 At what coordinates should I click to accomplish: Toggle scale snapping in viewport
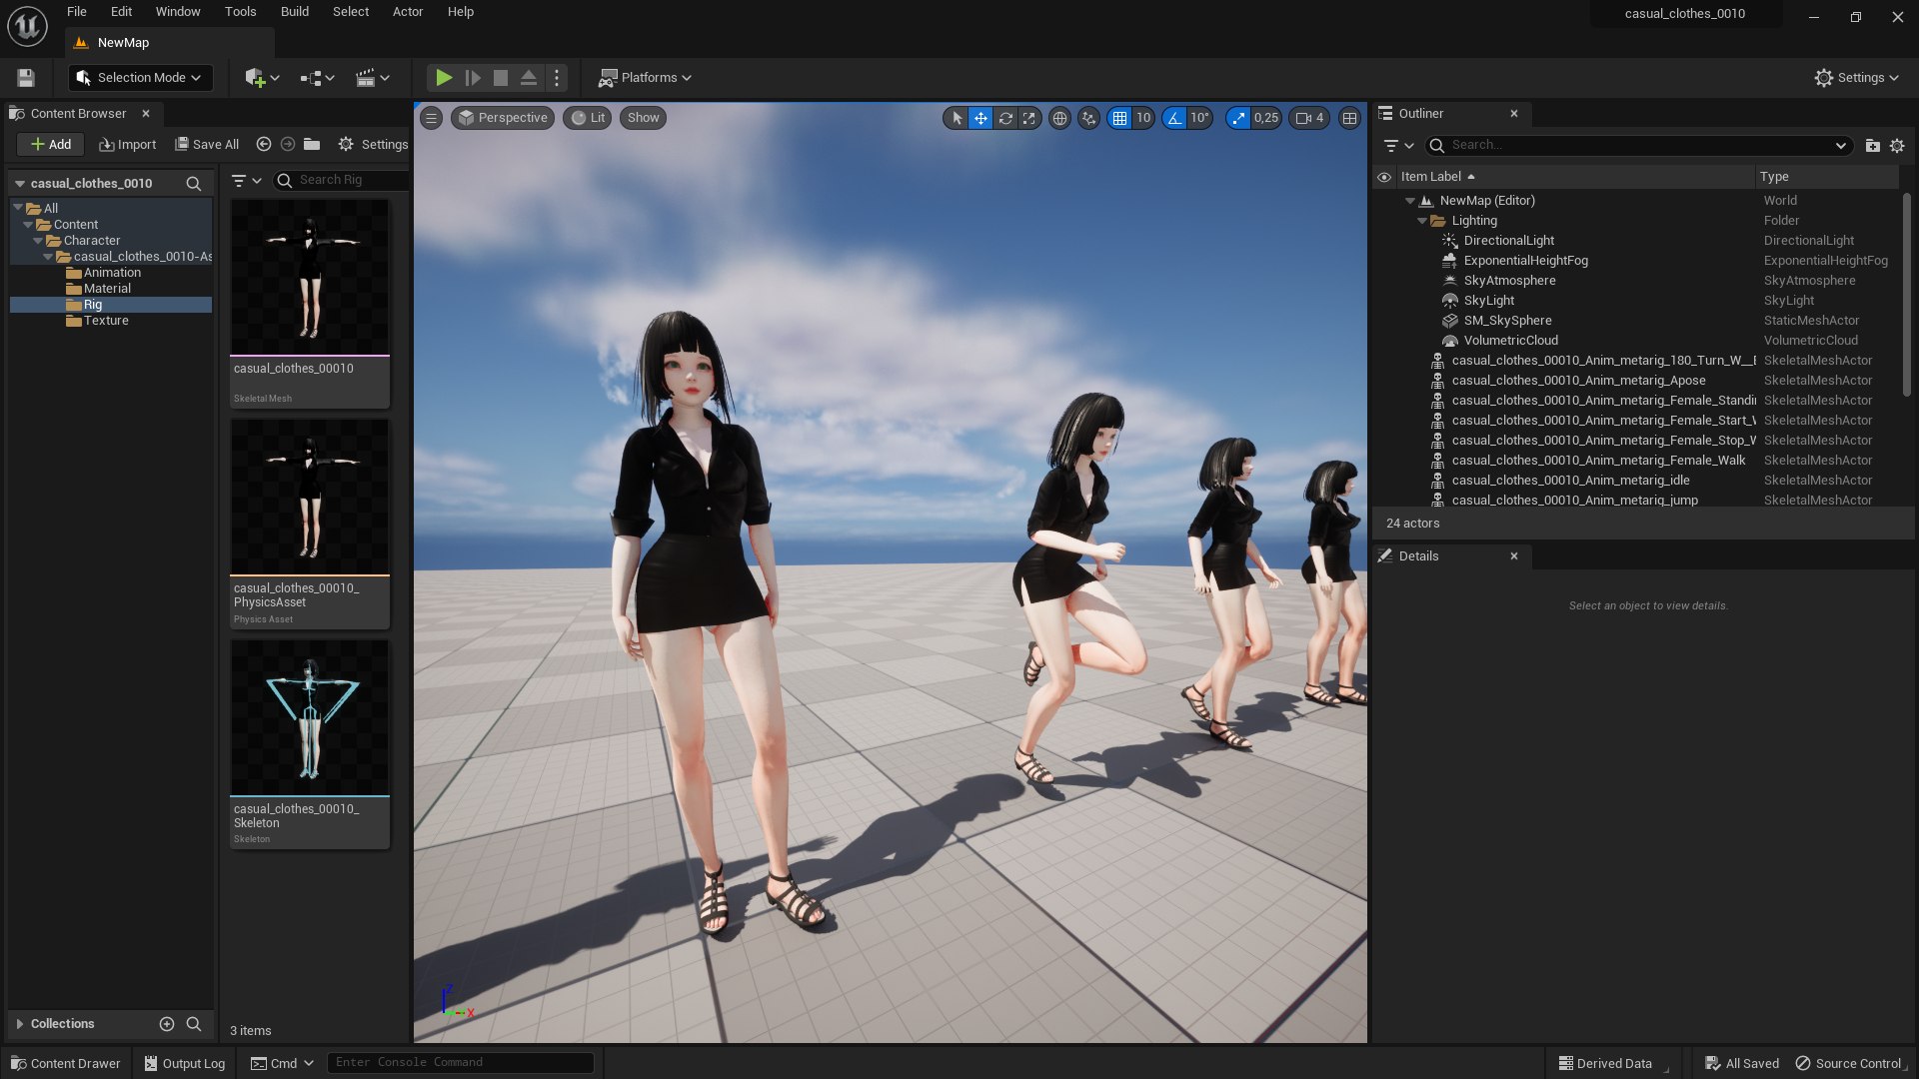click(x=1238, y=118)
